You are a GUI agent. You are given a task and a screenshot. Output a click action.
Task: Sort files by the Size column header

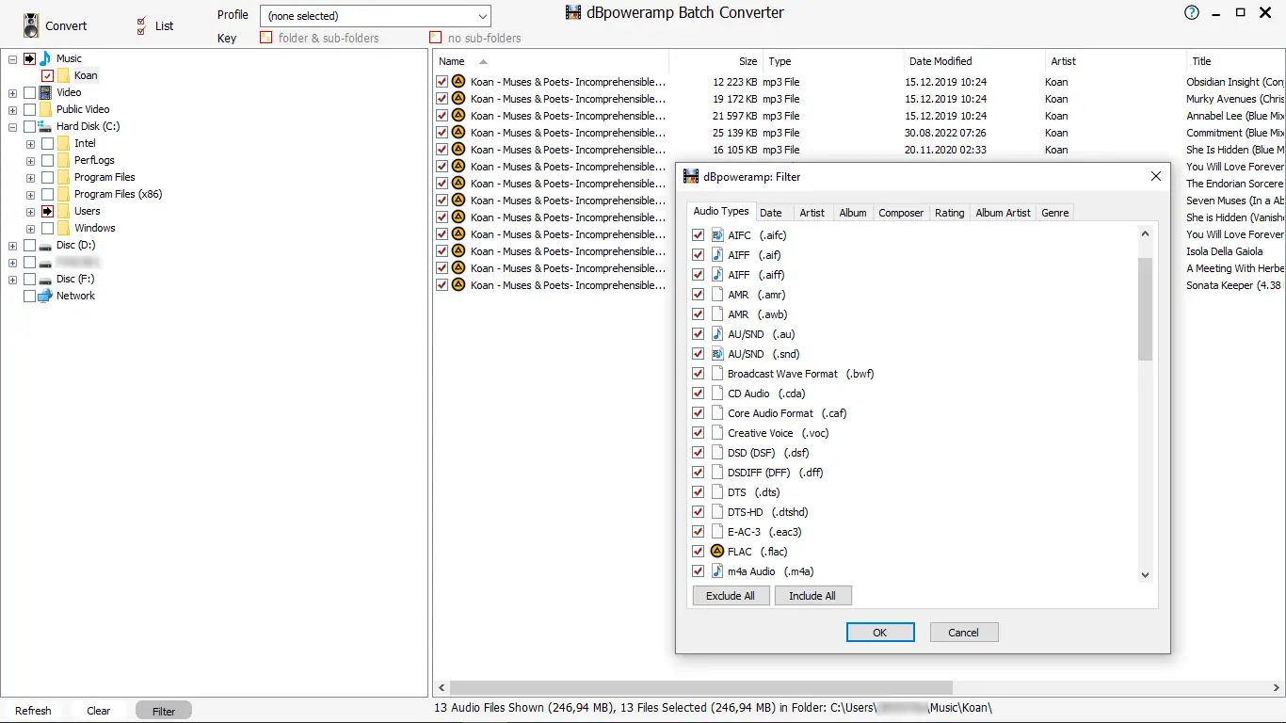point(715,61)
